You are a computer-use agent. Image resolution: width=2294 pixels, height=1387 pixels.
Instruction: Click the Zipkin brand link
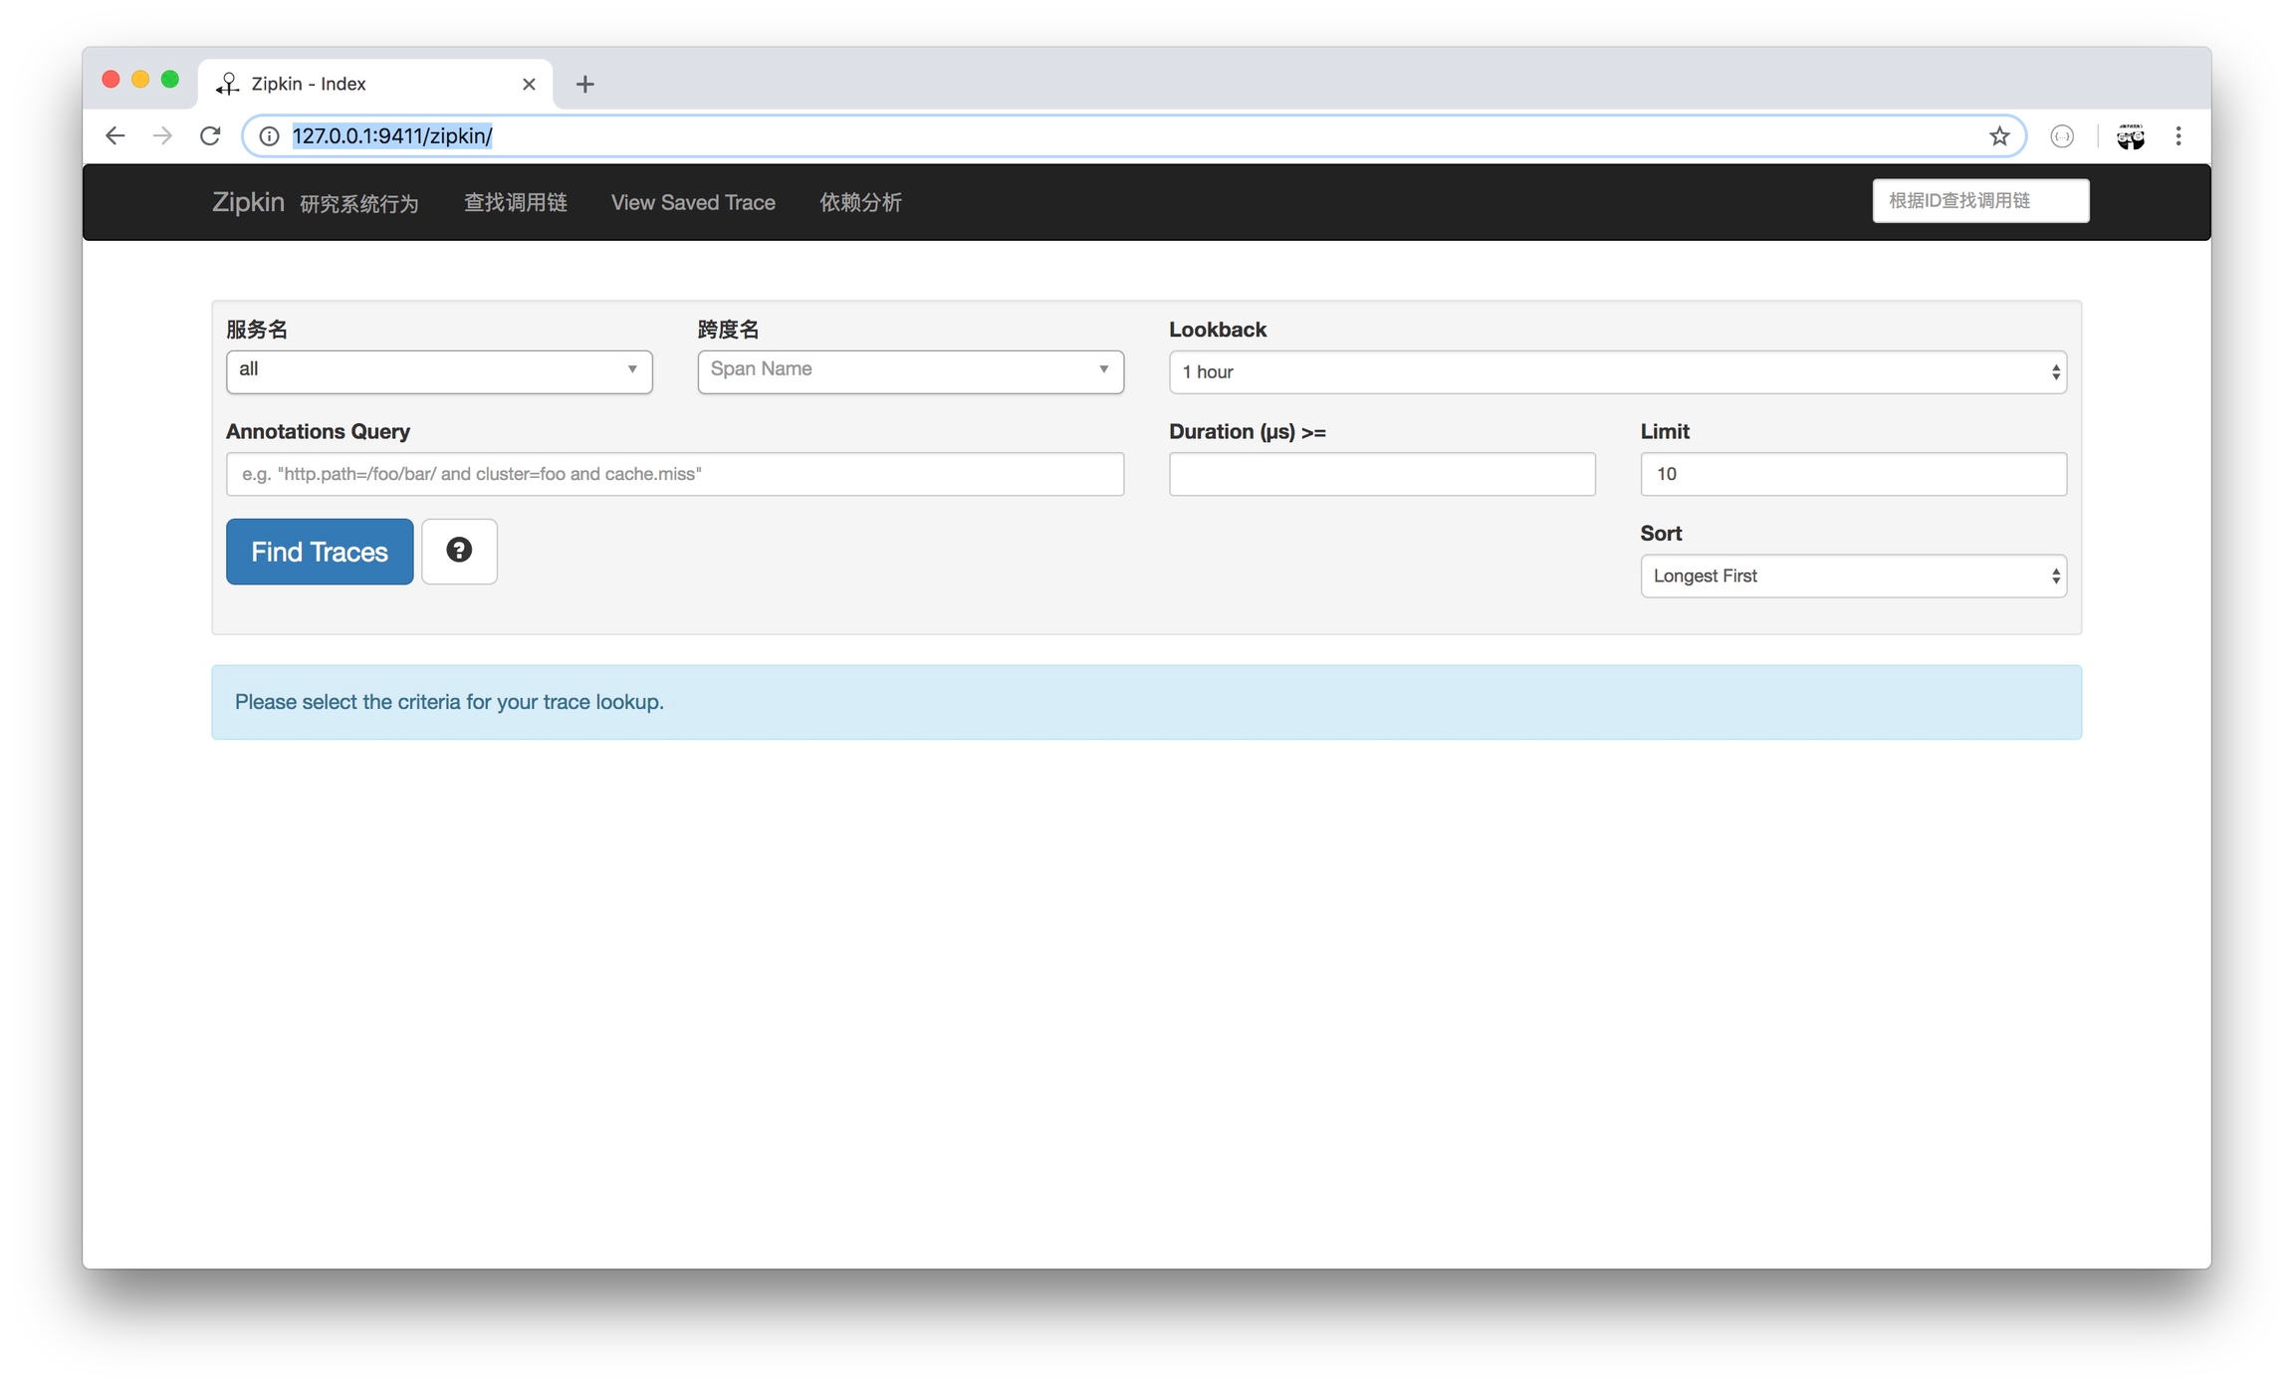pos(248,202)
